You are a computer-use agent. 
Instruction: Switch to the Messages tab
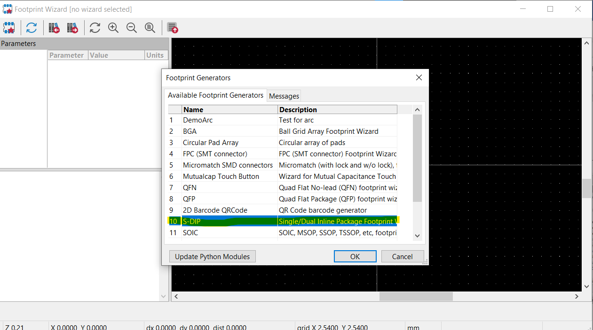tap(284, 96)
